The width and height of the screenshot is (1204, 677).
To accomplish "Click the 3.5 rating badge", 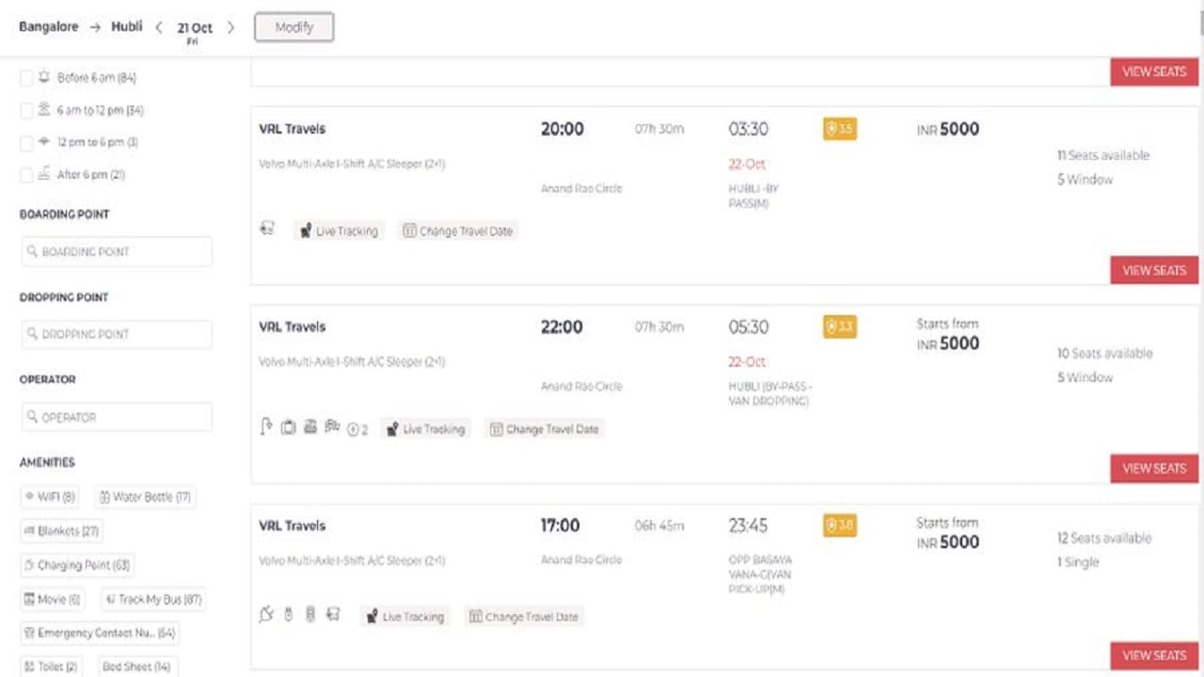I will (x=839, y=129).
